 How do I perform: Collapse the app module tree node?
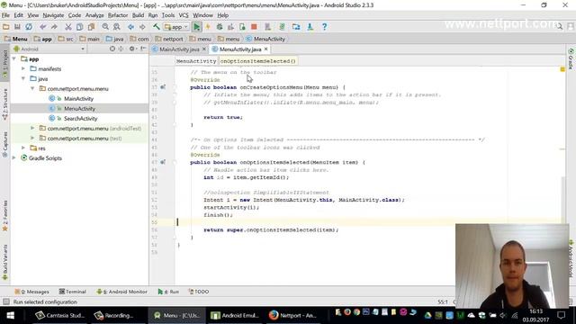(14, 58)
